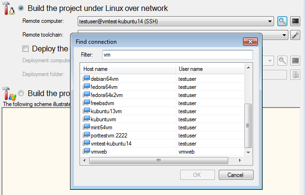Click computer icon next to fedora64vm
Screen dimensions: 305x195
tap(86, 87)
